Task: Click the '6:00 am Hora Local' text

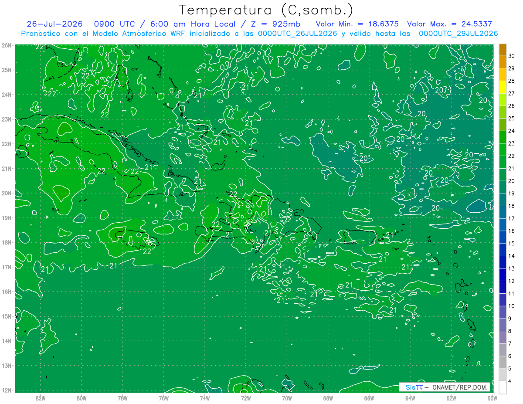Action: (x=193, y=24)
